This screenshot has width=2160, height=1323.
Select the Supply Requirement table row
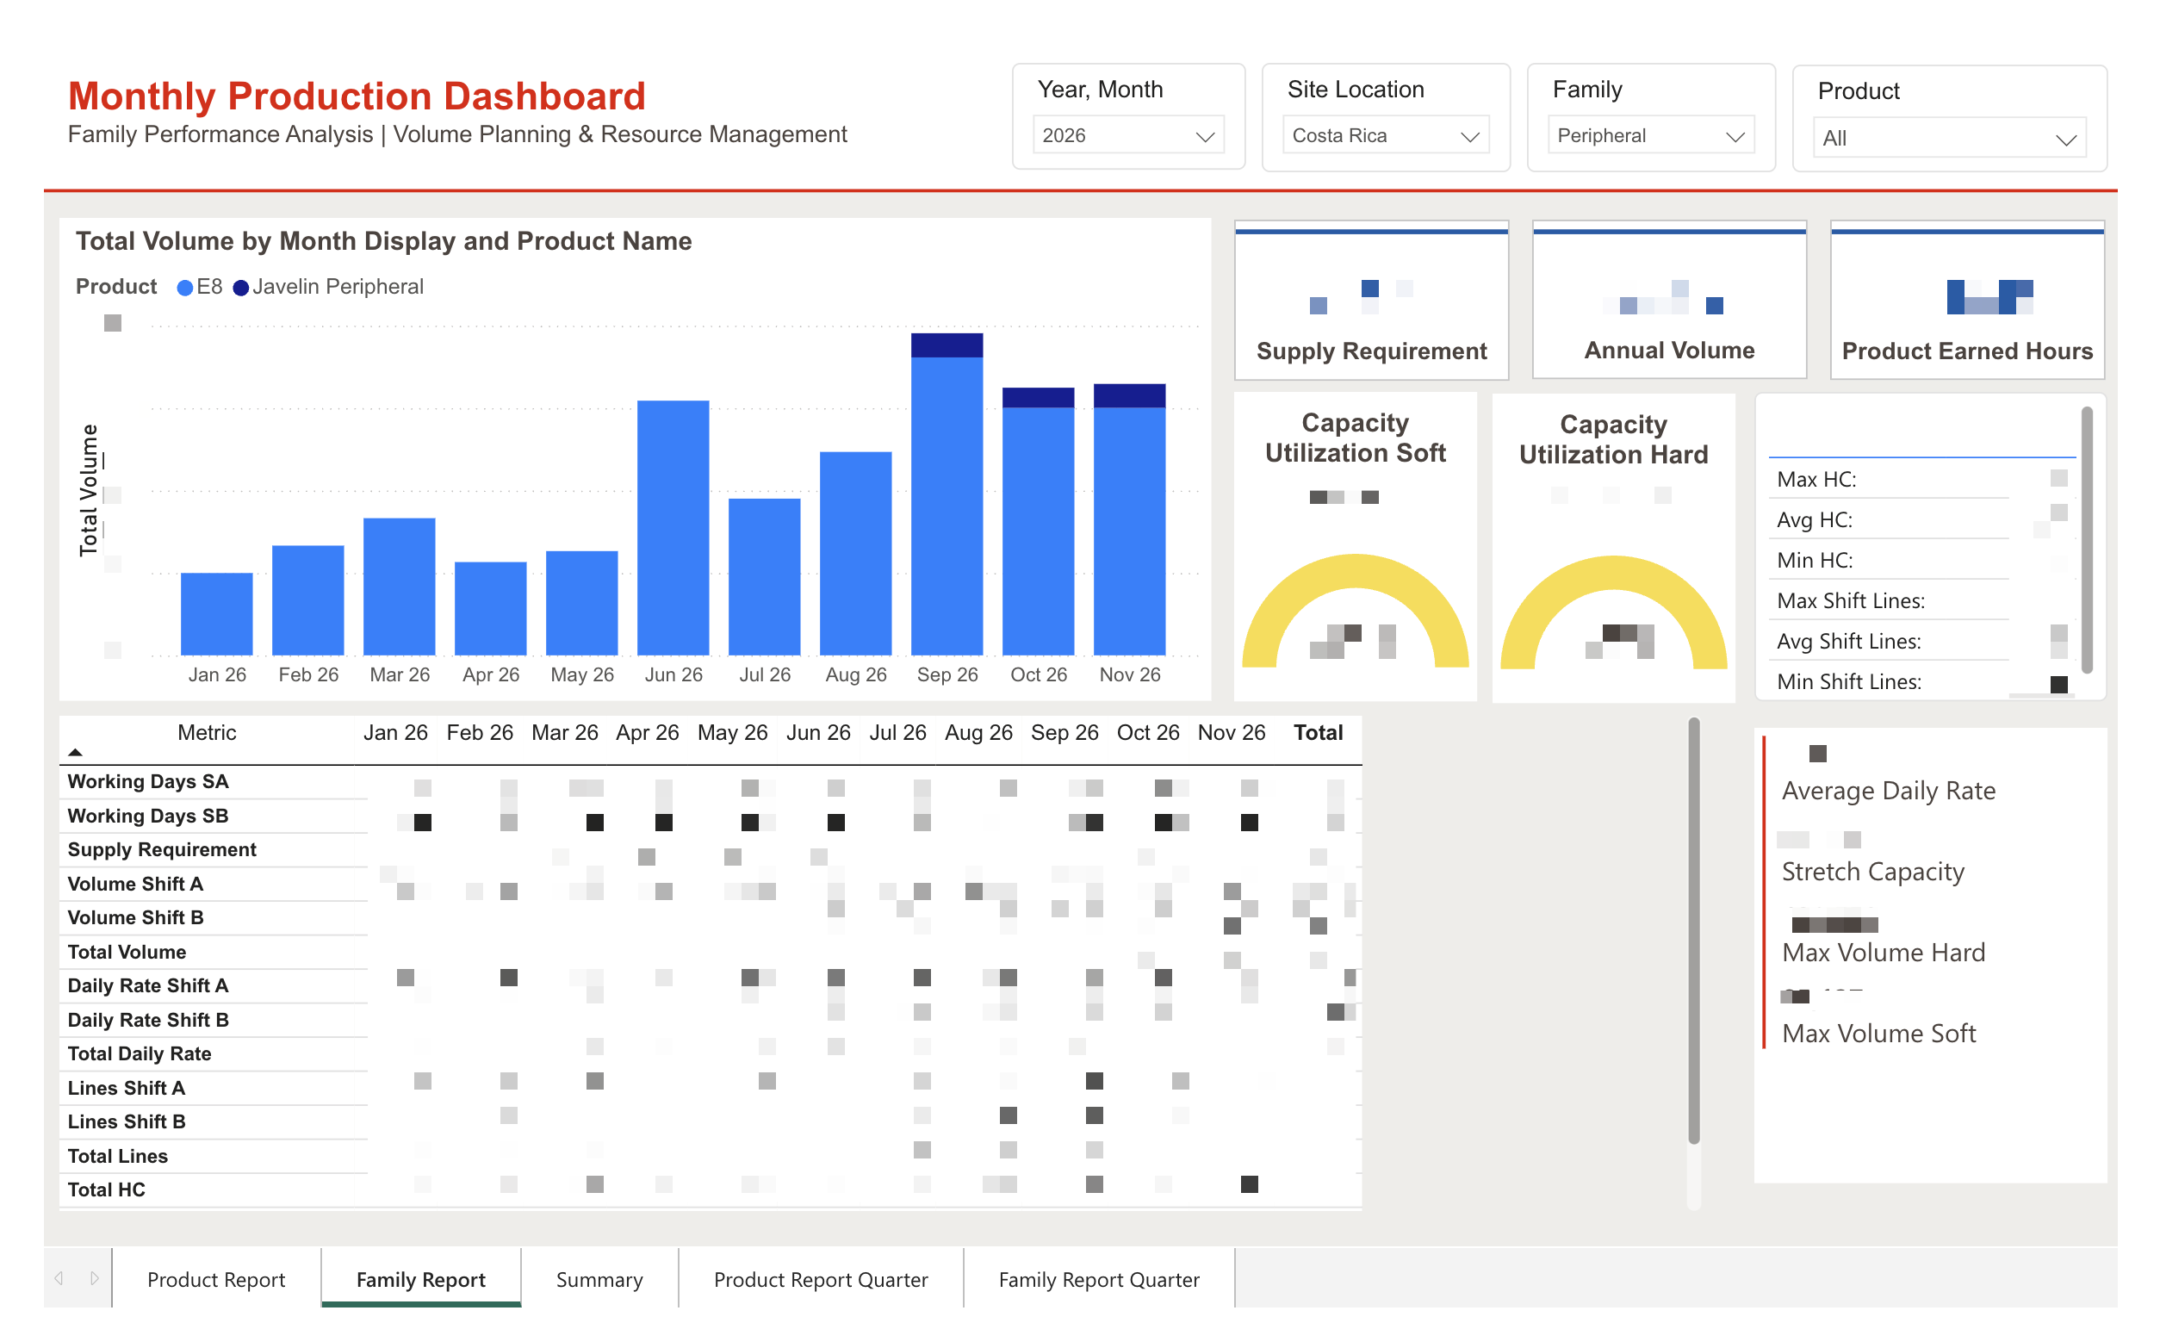710,849
